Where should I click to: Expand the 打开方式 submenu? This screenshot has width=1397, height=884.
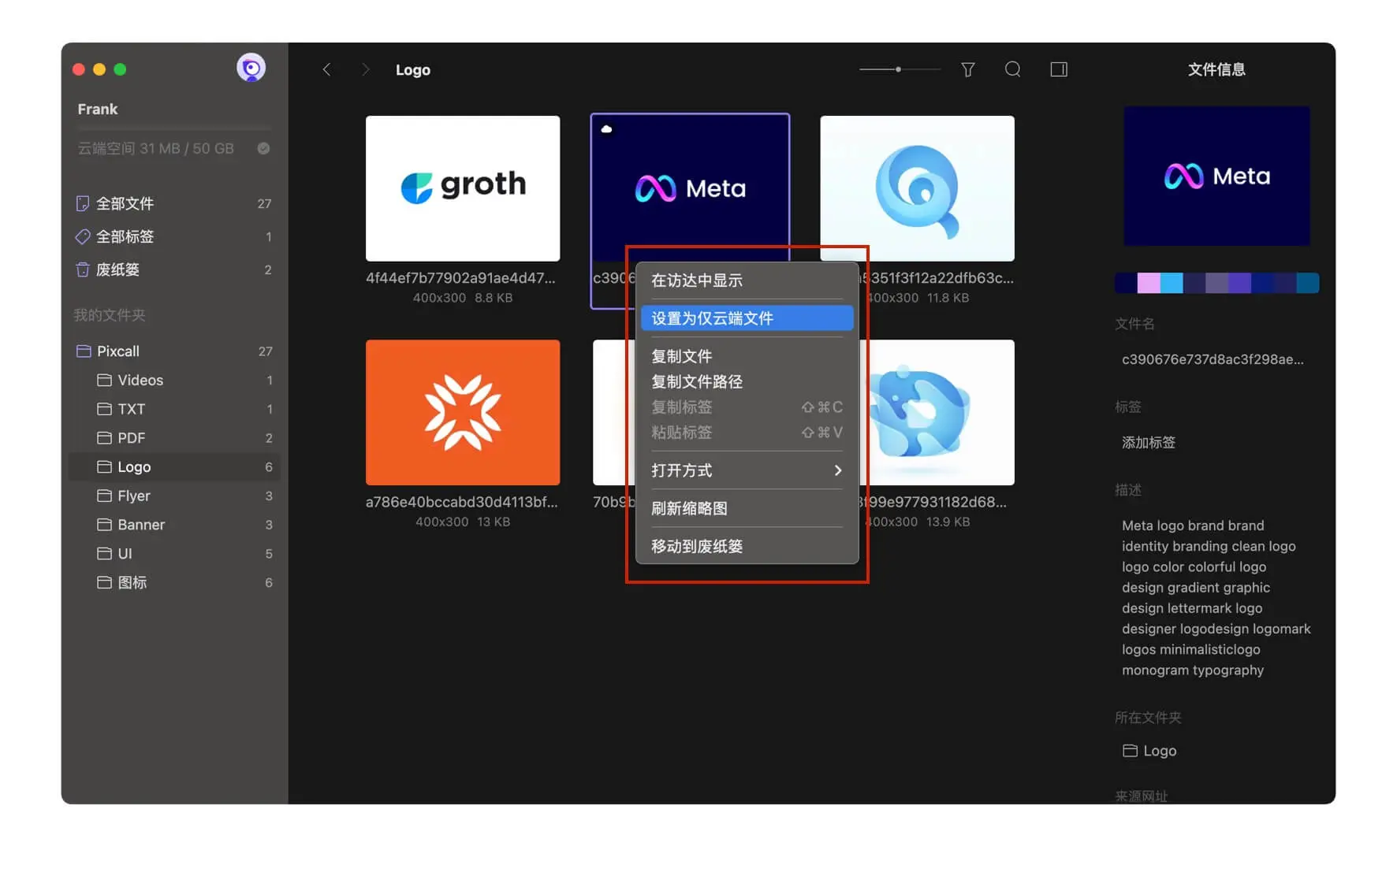point(747,470)
